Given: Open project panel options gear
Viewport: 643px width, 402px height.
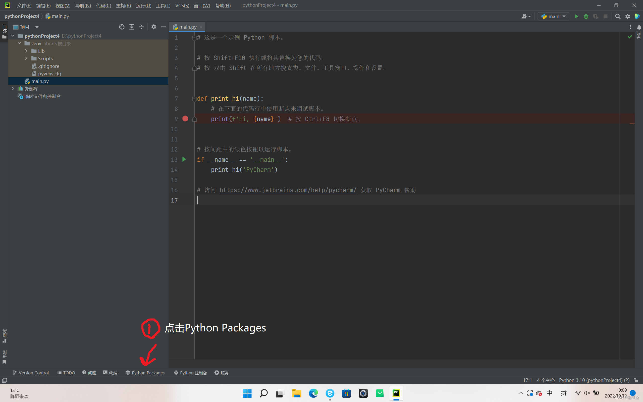Looking at the screenshot, I should tap(153, 27).
